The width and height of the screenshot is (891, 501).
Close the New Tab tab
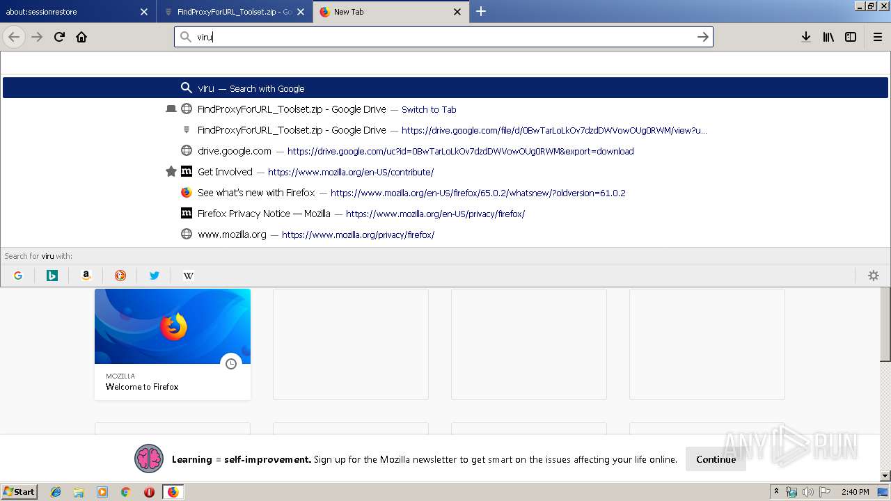tap(457, 12)
